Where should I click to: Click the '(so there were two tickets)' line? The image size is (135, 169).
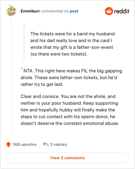[59, 54]
